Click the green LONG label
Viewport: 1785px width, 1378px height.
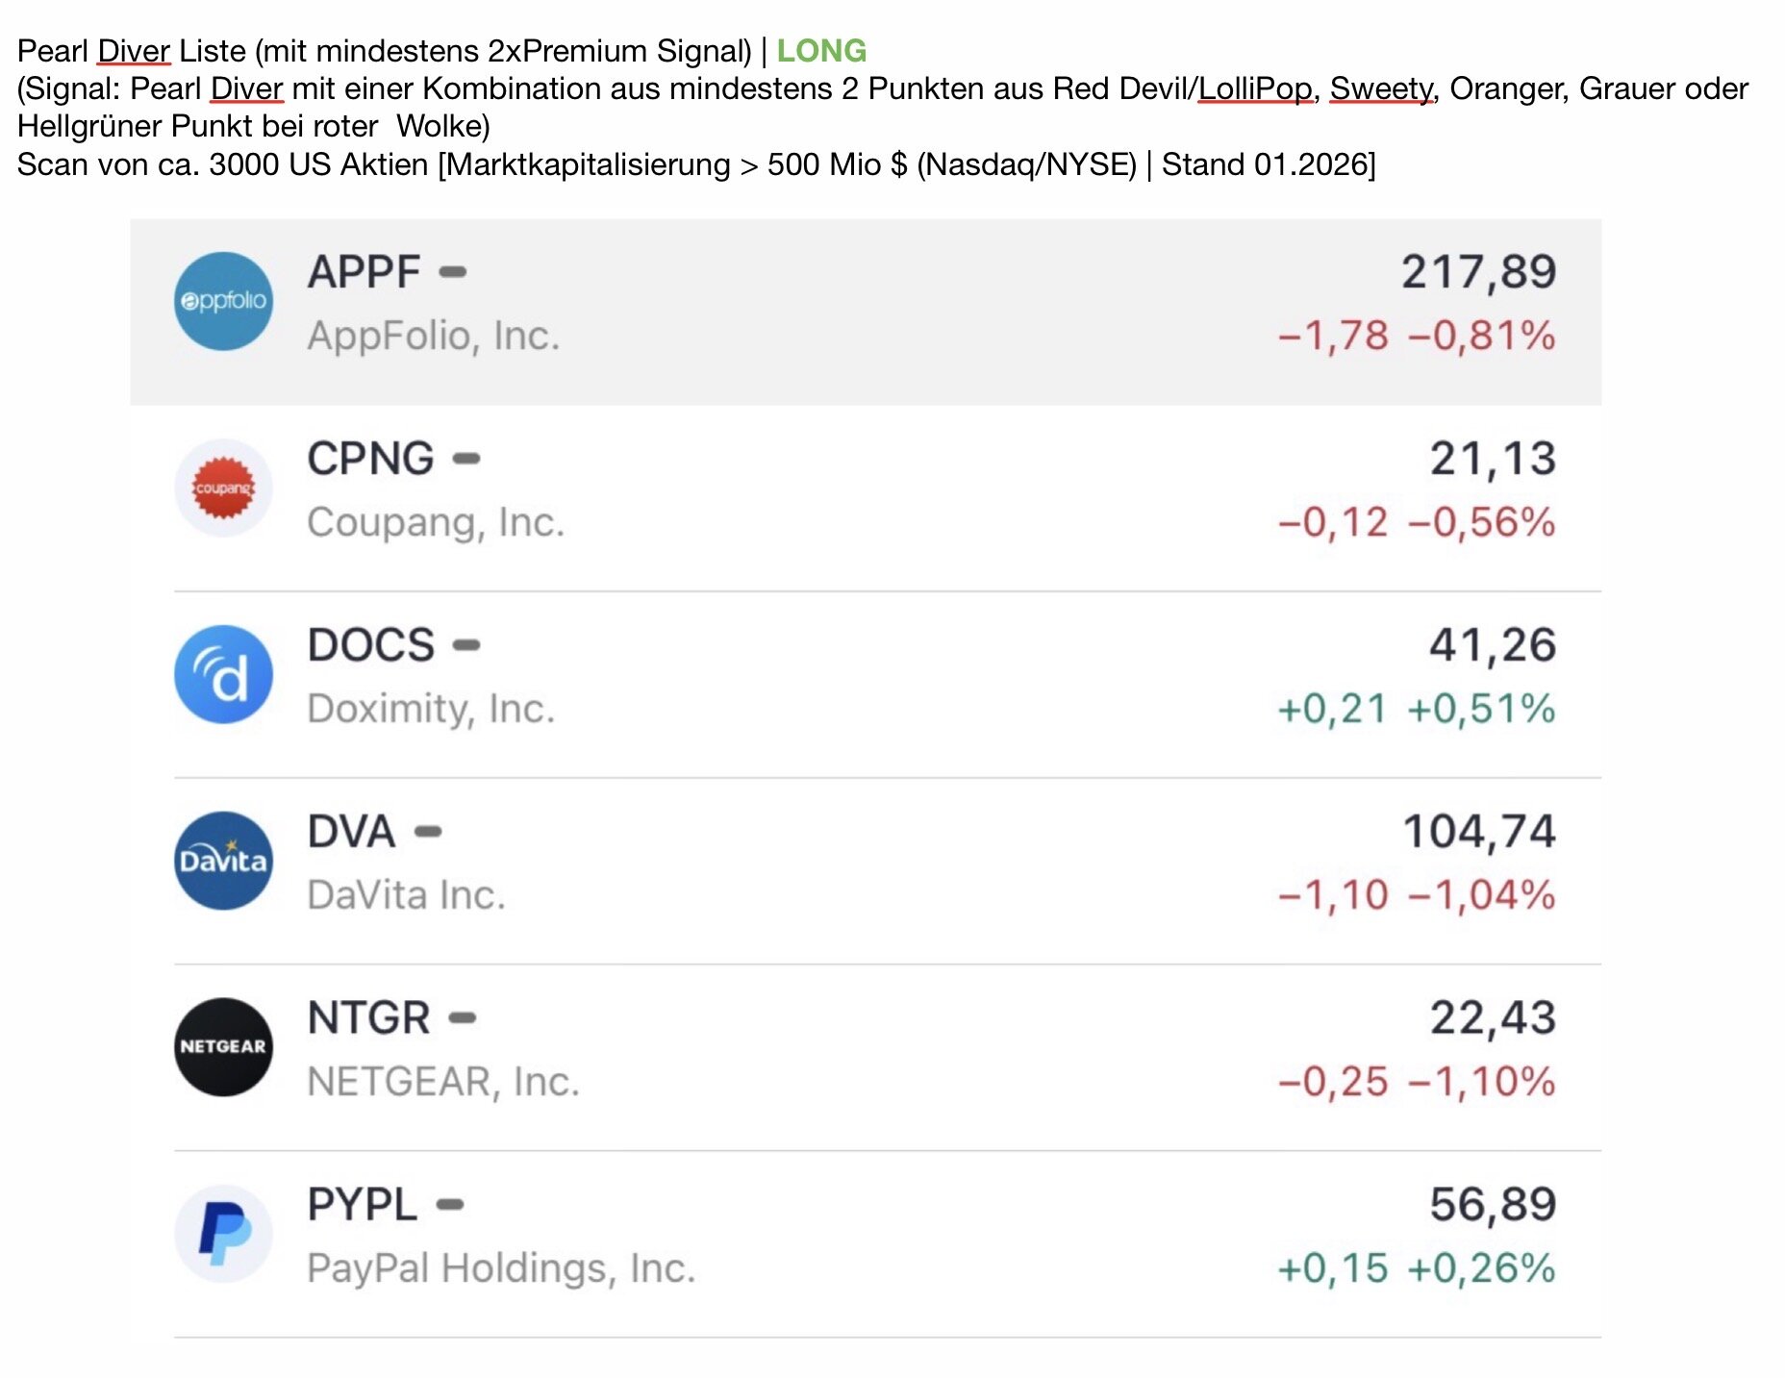pyautogui.click(x=821, y=50)
